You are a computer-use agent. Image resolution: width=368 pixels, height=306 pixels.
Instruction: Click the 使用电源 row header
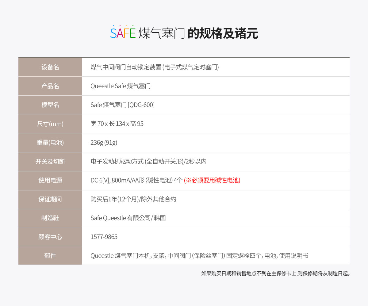click(x=50, y=181)
